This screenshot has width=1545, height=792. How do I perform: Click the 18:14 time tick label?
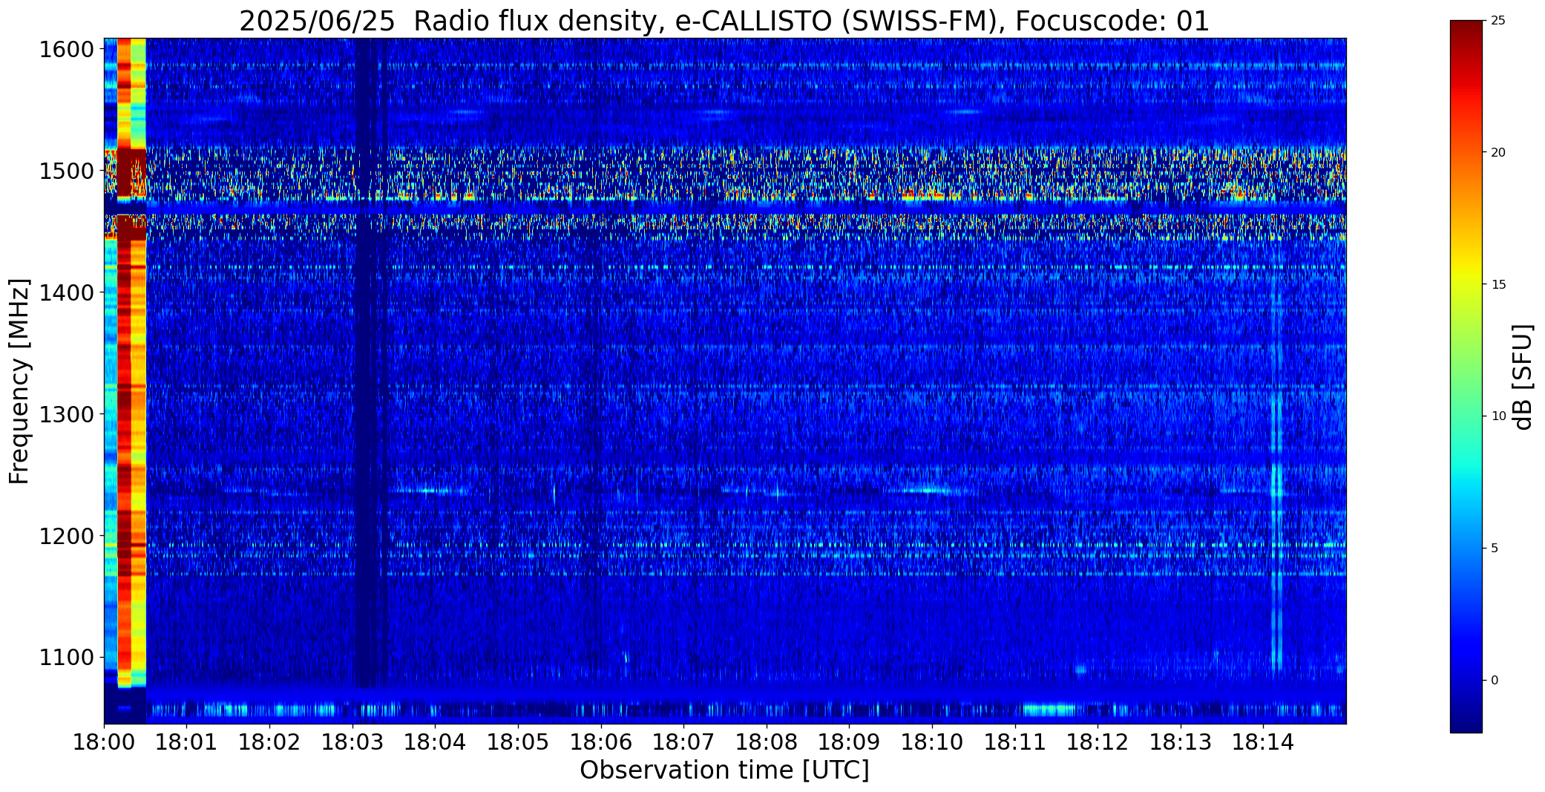tap(1263, 742)
